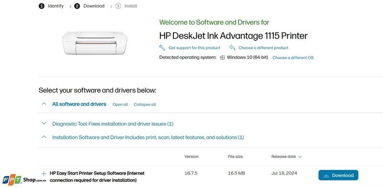Click the step 1 Identify circle icon

coord(42,6)
